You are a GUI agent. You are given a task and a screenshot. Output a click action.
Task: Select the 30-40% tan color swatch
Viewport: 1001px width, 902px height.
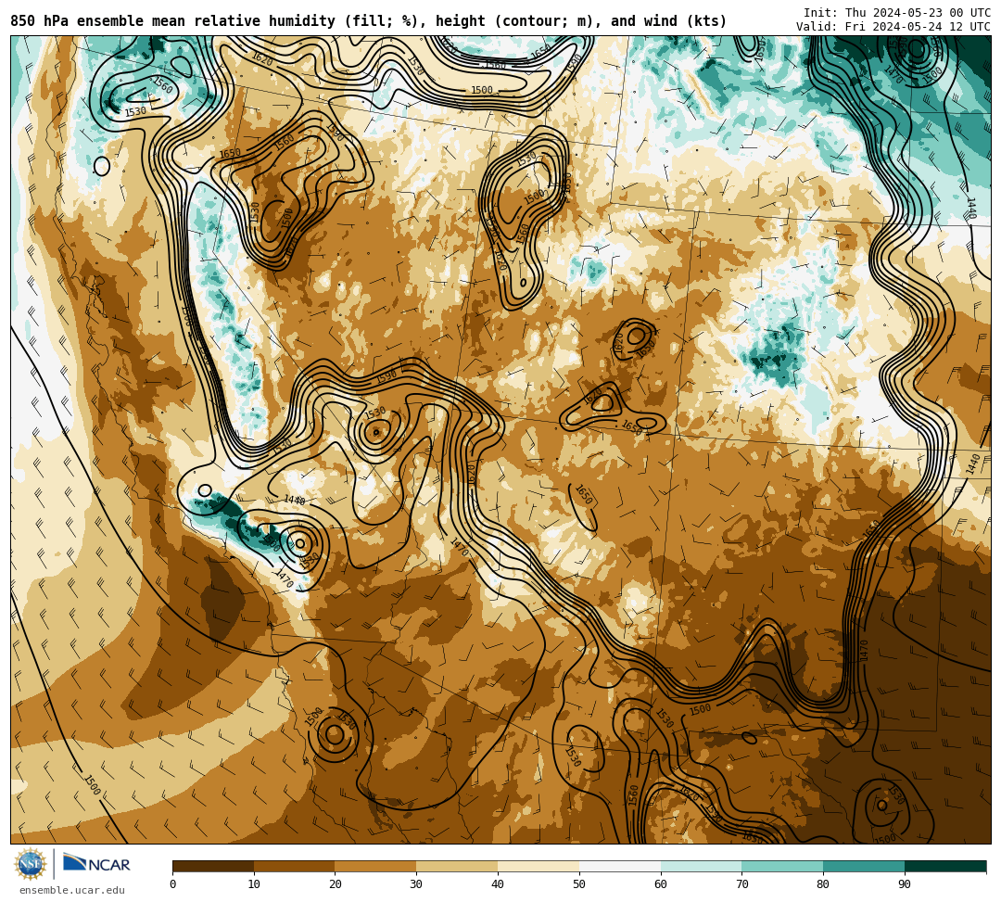(457, 866)
